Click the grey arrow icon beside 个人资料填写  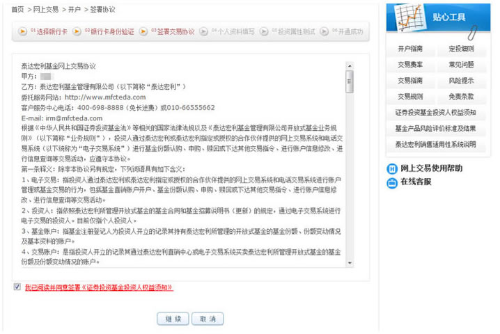[203, 31]
